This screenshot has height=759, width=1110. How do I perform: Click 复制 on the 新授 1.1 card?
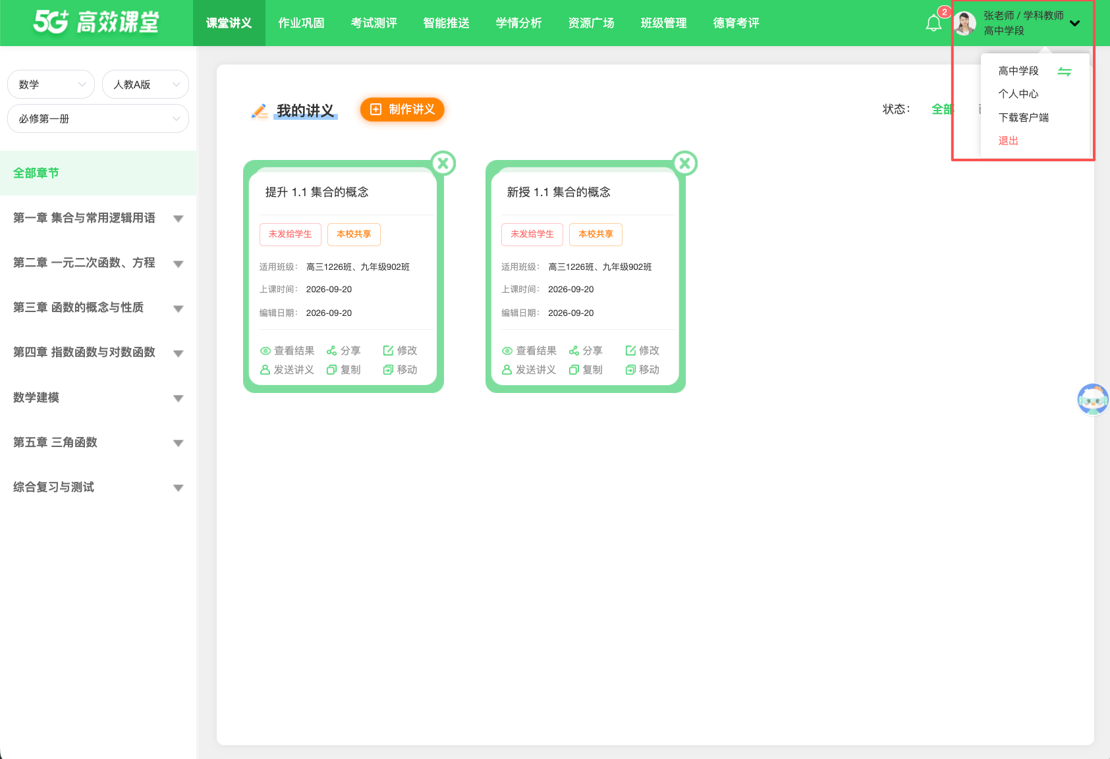(x=586, y=370)
